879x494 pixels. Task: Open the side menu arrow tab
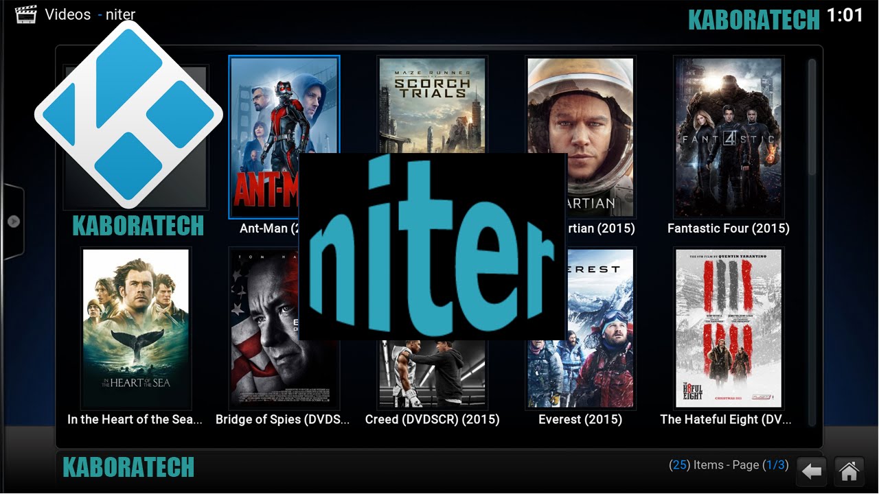pyautogui.click(x=13, y=222)
